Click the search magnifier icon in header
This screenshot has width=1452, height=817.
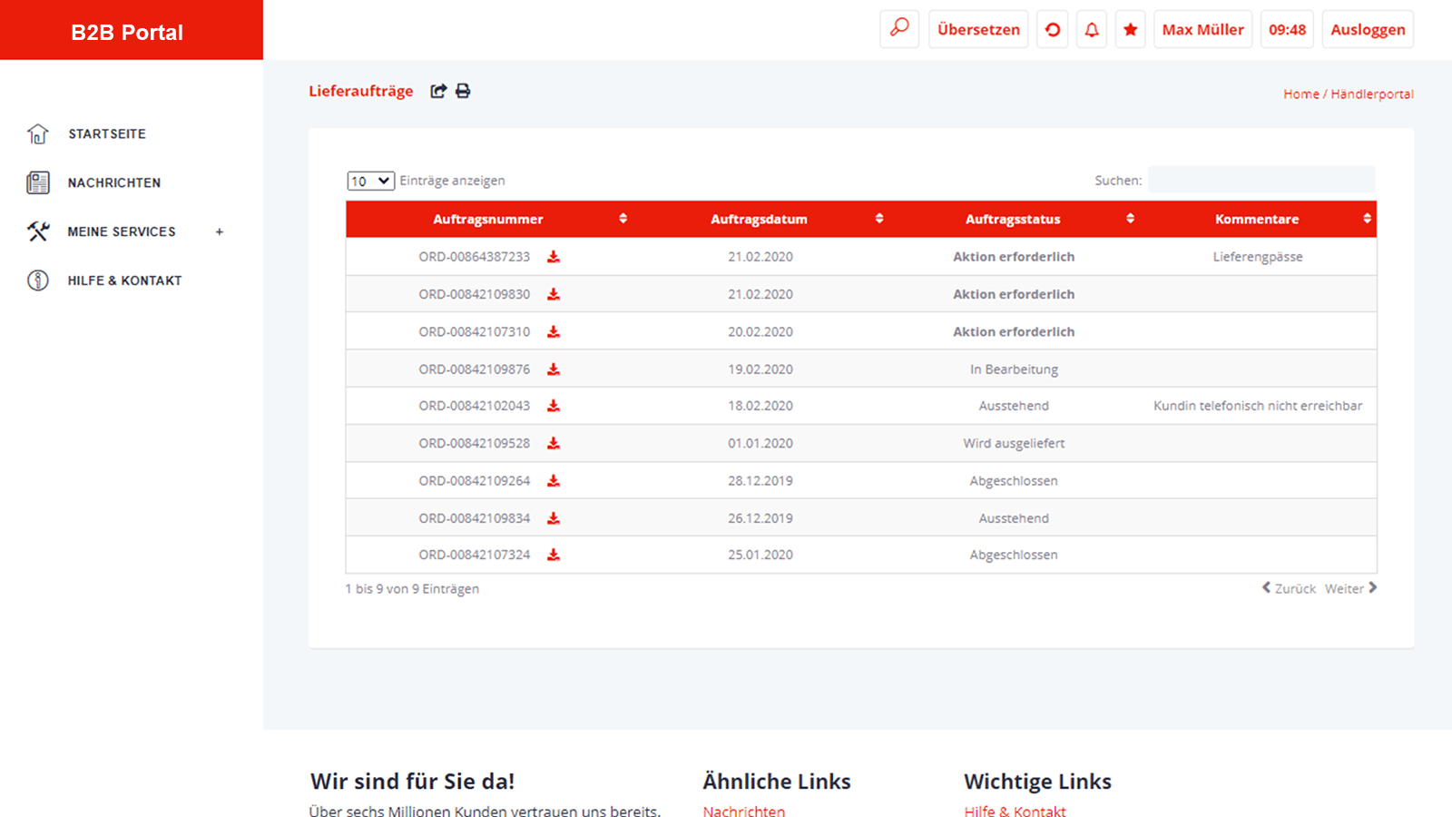point(899,29)
